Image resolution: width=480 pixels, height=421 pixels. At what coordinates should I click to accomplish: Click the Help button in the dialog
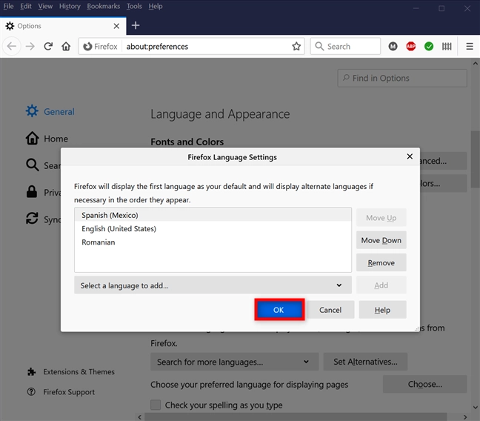point(382,310)
